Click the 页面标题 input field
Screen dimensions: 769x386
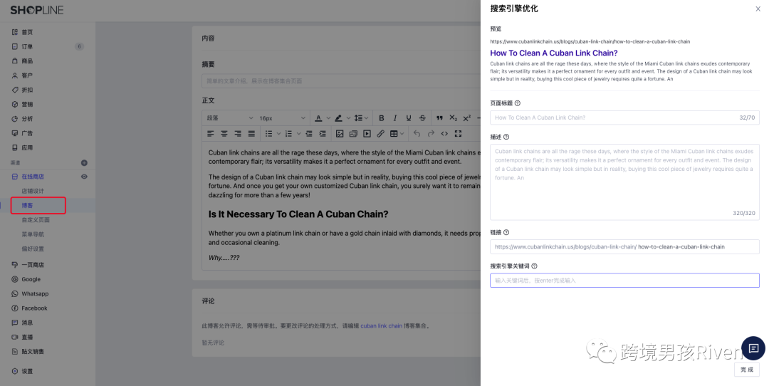pyautogui.click(x=624, y=118)
